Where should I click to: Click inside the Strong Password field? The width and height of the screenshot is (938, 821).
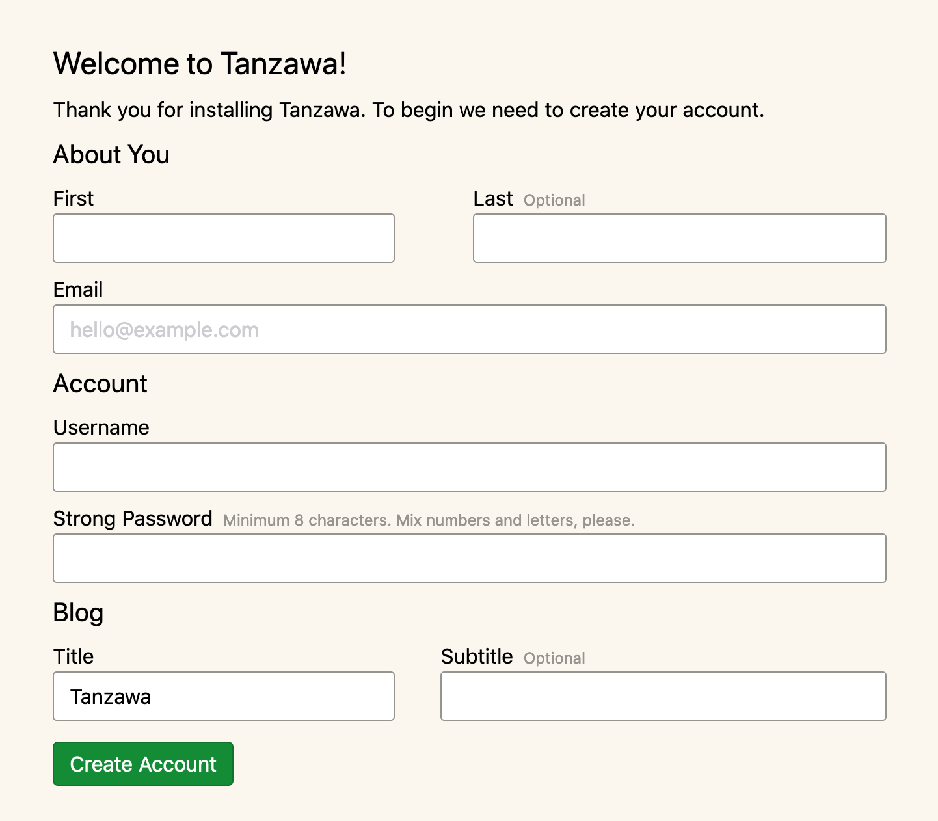(x=469, y=558)
